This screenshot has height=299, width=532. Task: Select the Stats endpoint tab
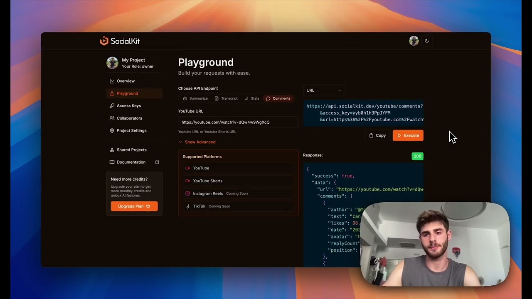pos(252,98)
